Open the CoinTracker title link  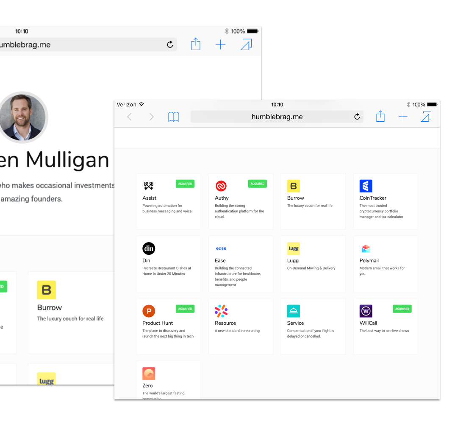373,198
